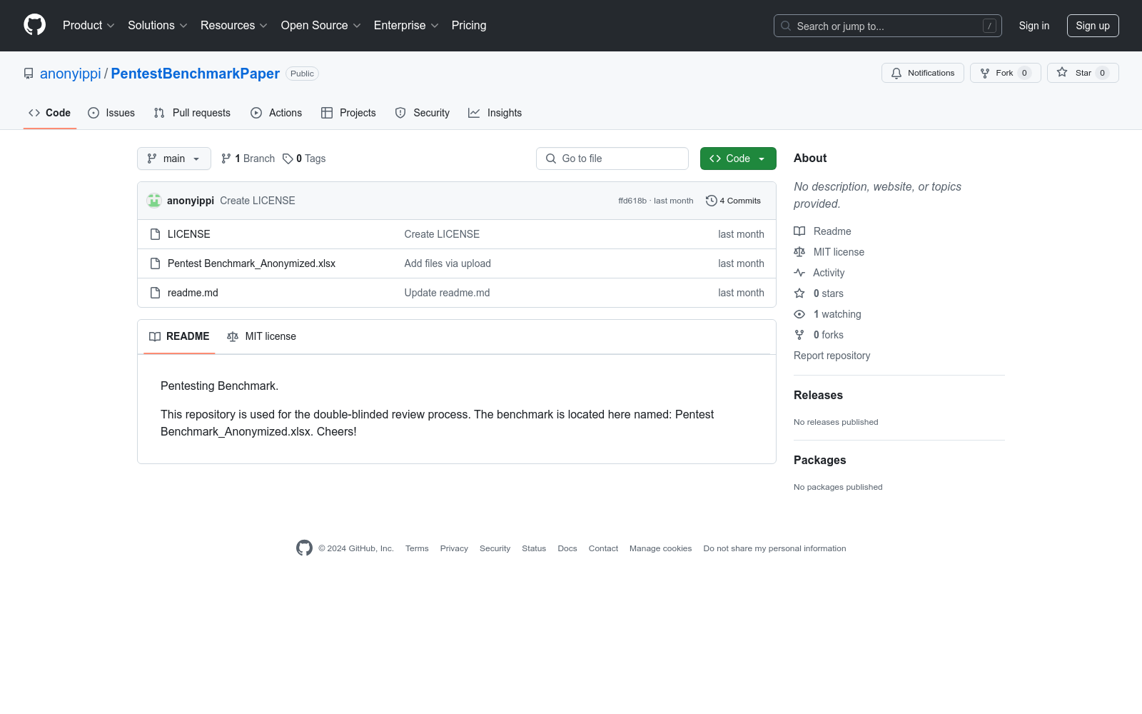Screen dimensions: 1142x714
Task: Click the Report repository link
Action: pyautogui.click(x=832, y=356)
